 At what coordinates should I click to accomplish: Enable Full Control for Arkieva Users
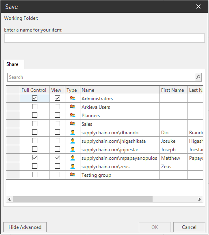(35, 107)
